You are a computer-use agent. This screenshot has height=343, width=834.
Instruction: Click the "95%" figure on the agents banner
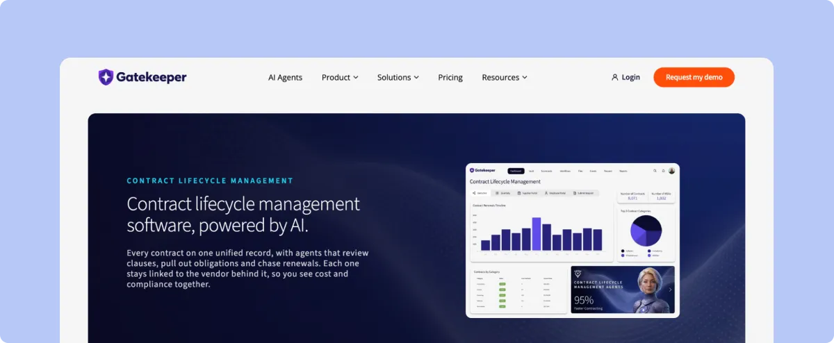(x=584, y=300)
